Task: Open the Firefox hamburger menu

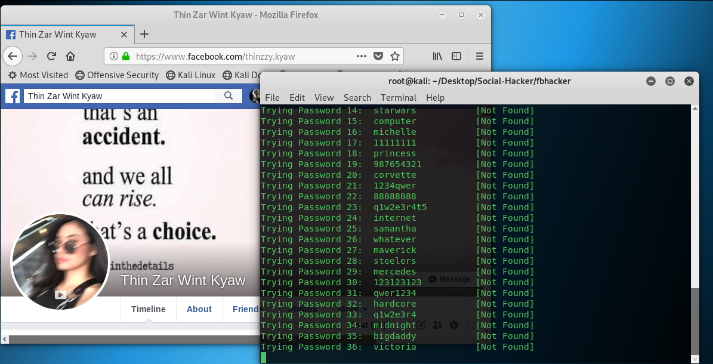Action: tap(479, 57)
